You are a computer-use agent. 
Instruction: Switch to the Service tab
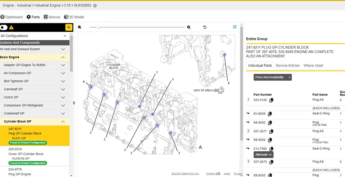(52, 17)
